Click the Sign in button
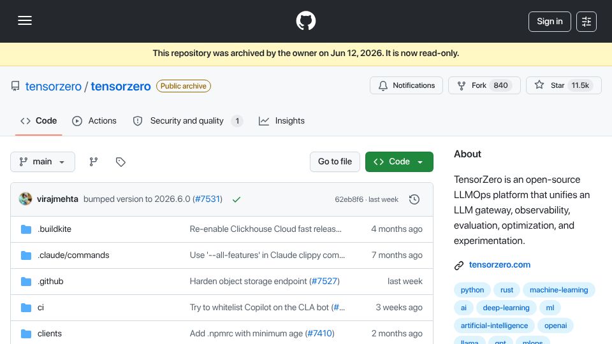 (x=550, y=22)
